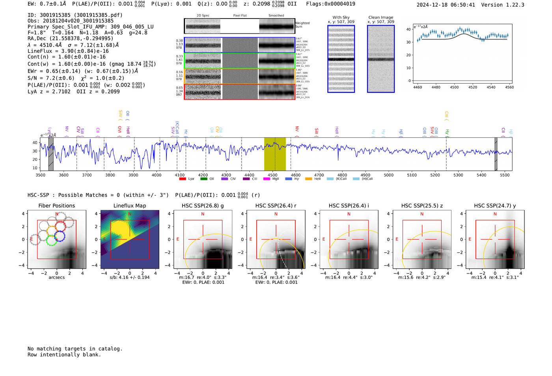Click 'No matching targets in catalog.' text
The height and width of the screenshot is (376, 552).
point(75,349)
